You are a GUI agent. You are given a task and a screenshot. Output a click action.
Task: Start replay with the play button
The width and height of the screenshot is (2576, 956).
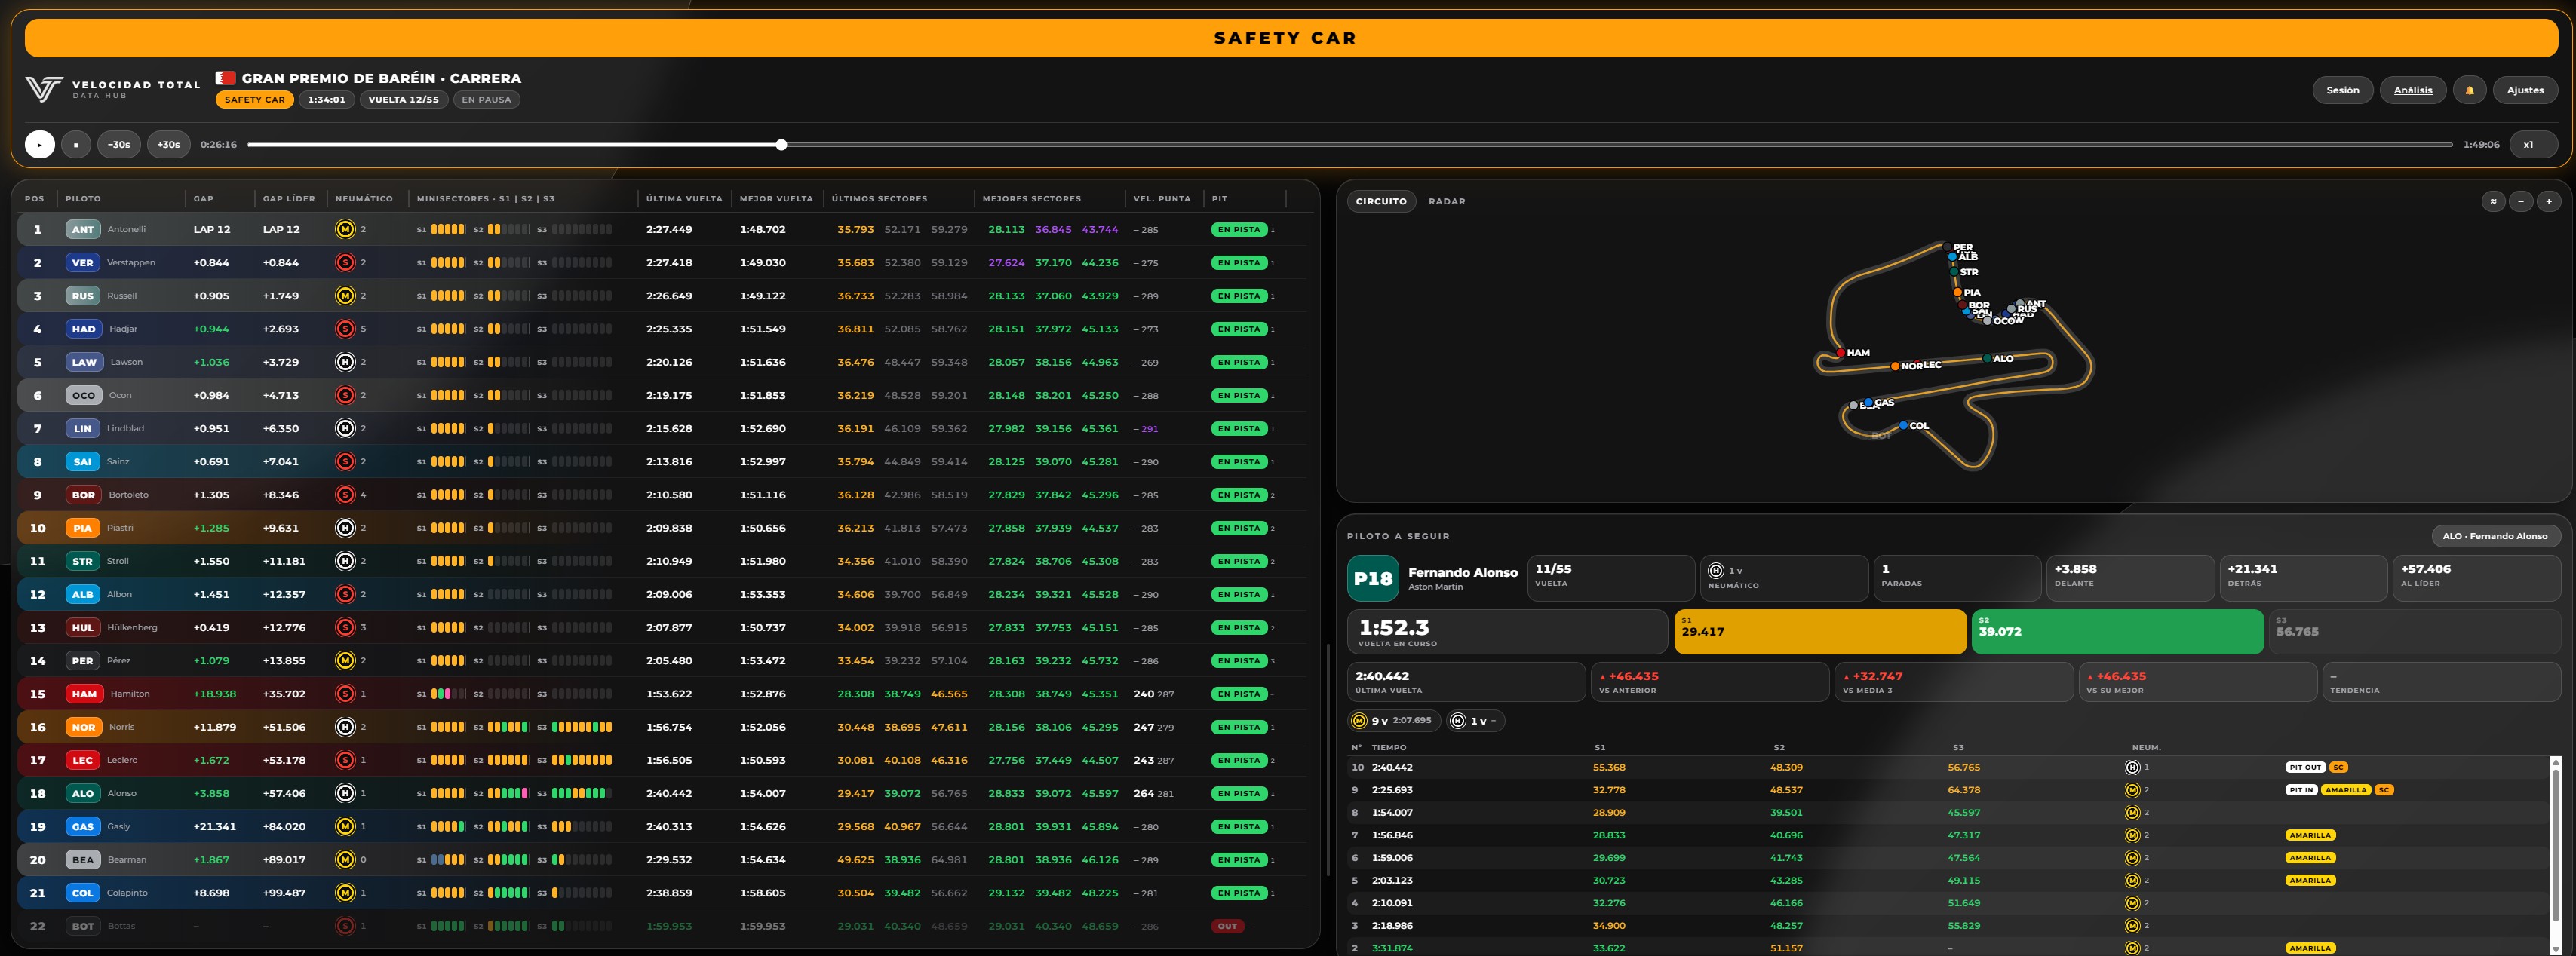[x=40, y=144]
